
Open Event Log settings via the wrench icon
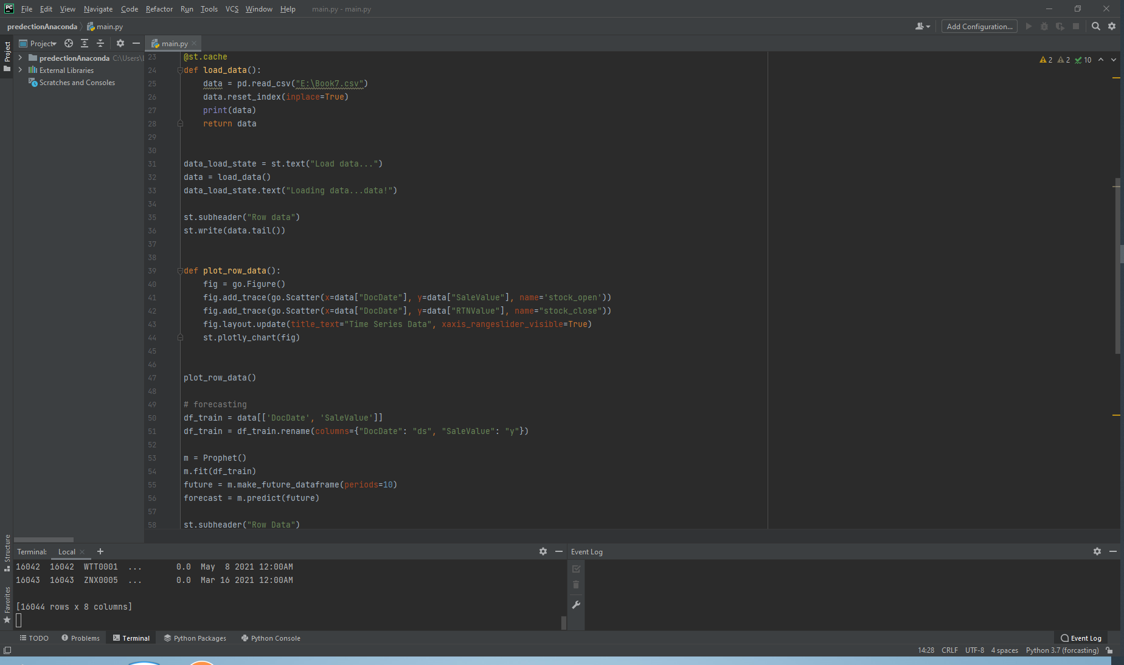(x=575, y=605)
